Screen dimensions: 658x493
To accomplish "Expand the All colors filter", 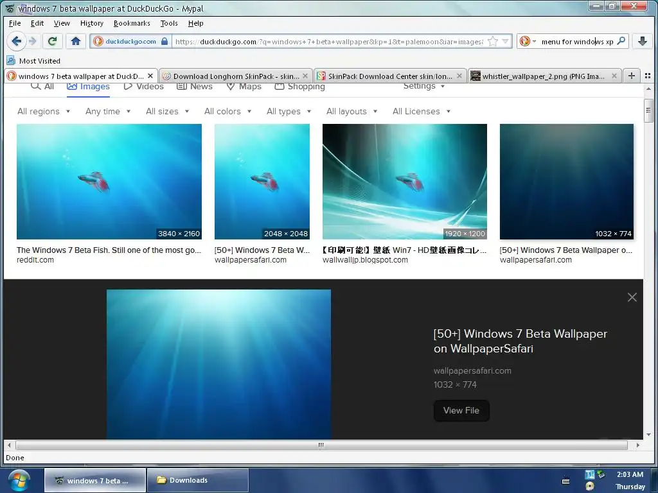I will click(227, 111).
